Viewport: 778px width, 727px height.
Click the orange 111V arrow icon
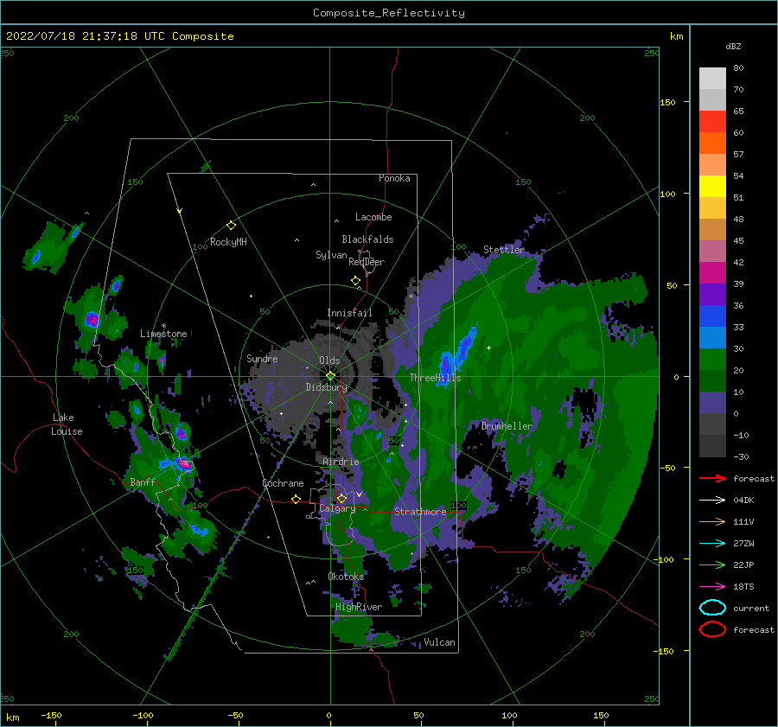[x=712, y=521]
